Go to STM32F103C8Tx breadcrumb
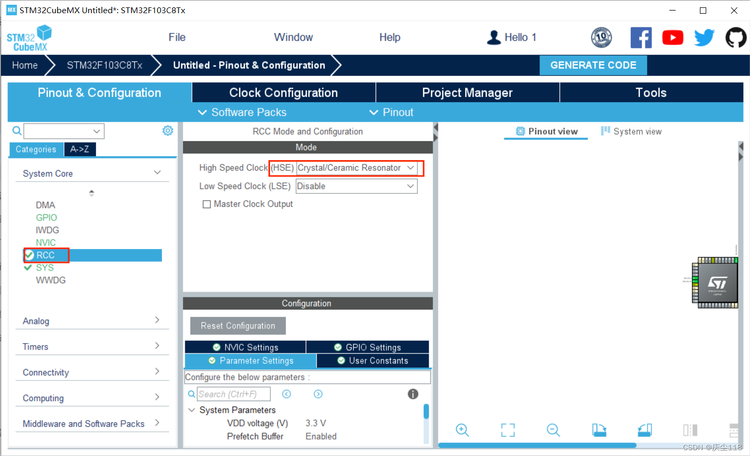The height and width of the screenshot is (456, 750). pyautogui.click(x=104, y=65)
